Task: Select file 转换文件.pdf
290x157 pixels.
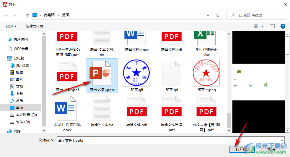Action: 137,111
